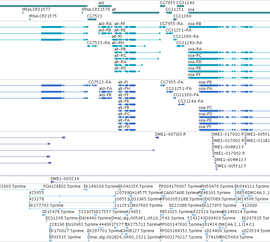Select the CG7655 gene label
The height and width of the screenshot is (242, 270).
(168, 3)
